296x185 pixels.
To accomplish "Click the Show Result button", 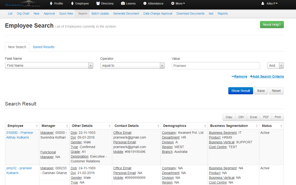I will click(x=240, y=91).
